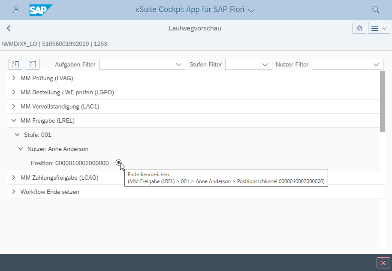This screenshot has width=392, height=271.
Task: Click the user profile icon
Action: click(16, 9)
